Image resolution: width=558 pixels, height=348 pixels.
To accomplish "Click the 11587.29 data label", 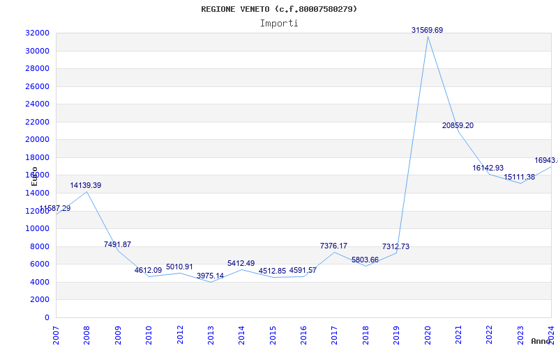I will (55, 208).
